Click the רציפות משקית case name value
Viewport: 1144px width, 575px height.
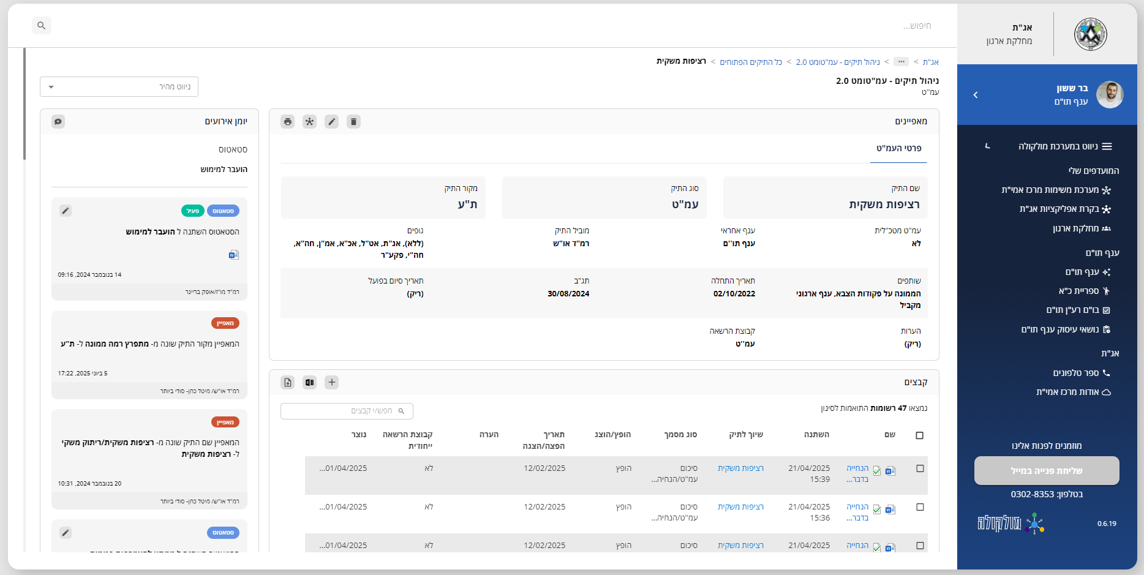[x=884, y=205]
